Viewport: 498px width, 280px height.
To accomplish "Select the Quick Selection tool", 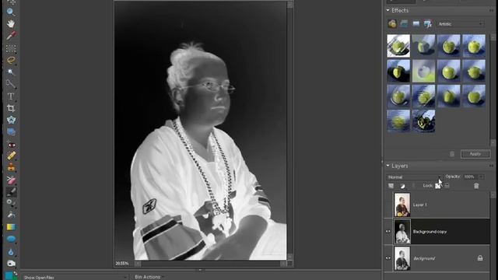I will (11, 84).
